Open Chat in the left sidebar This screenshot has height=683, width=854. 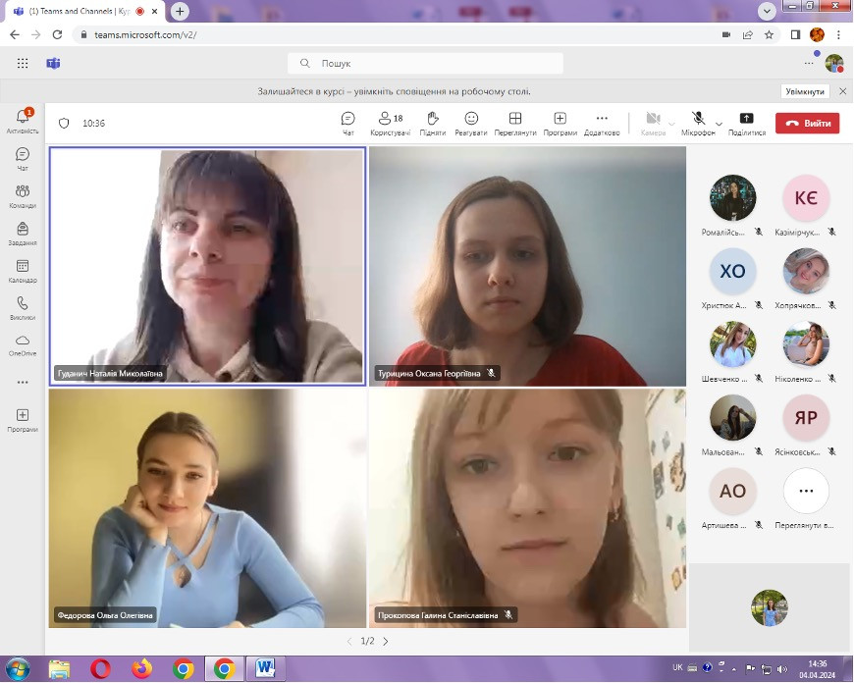pyautogui.click(x=23, y=159)
